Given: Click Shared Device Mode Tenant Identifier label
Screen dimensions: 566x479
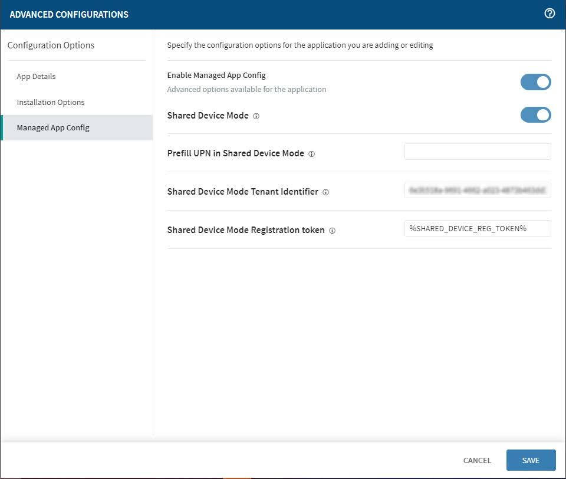Looking at the screenshot, I should [242, 192].
